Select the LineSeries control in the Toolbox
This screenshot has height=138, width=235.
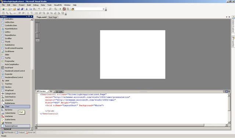tap(15, 116)
